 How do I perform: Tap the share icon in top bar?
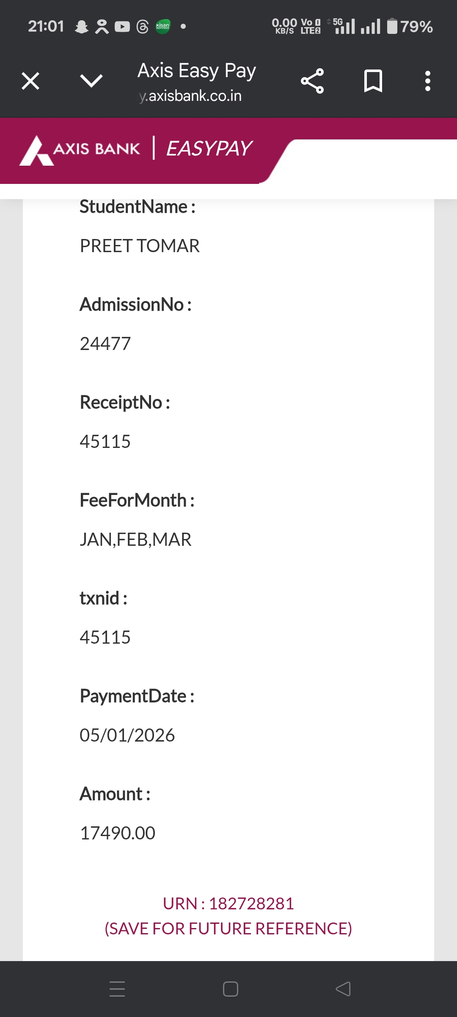click(312, 81)
